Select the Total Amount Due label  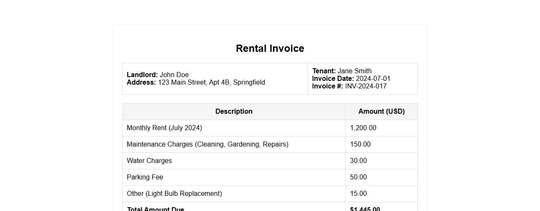click(x=155, y=209)
